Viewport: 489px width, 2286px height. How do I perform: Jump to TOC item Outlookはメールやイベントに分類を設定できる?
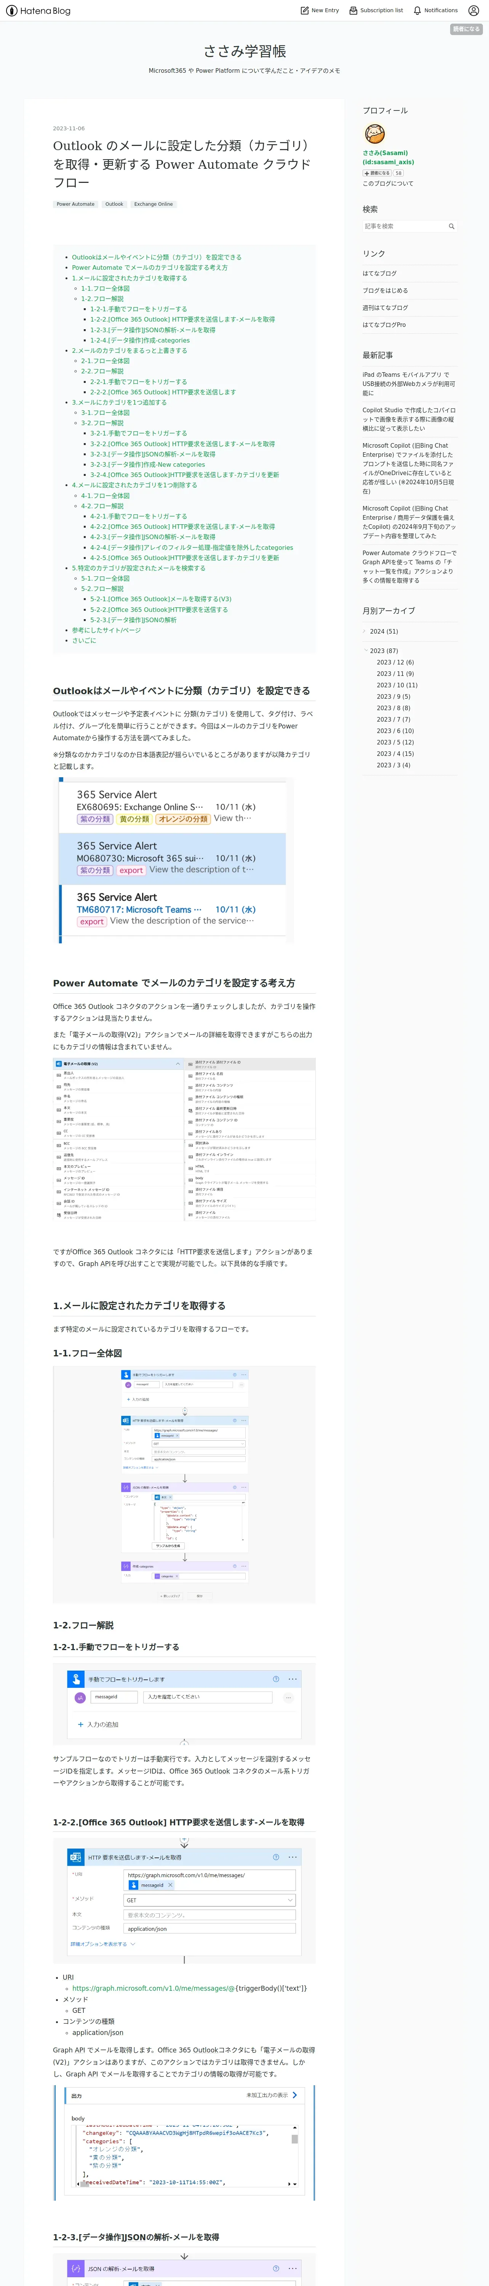click(x=156, y=257)
